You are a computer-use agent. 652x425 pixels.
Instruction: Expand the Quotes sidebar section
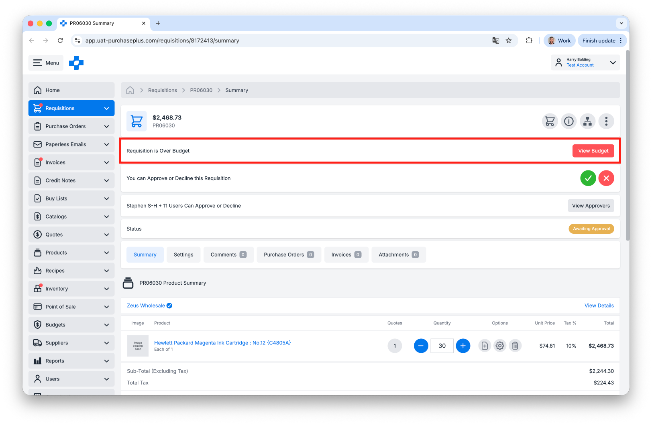71,235
